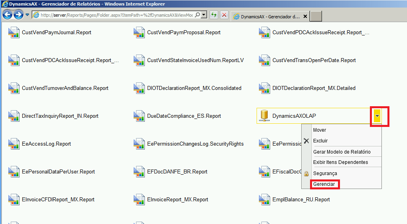Click the EFDocDANFE_BR.Report icon

click(x=139, y=172)
